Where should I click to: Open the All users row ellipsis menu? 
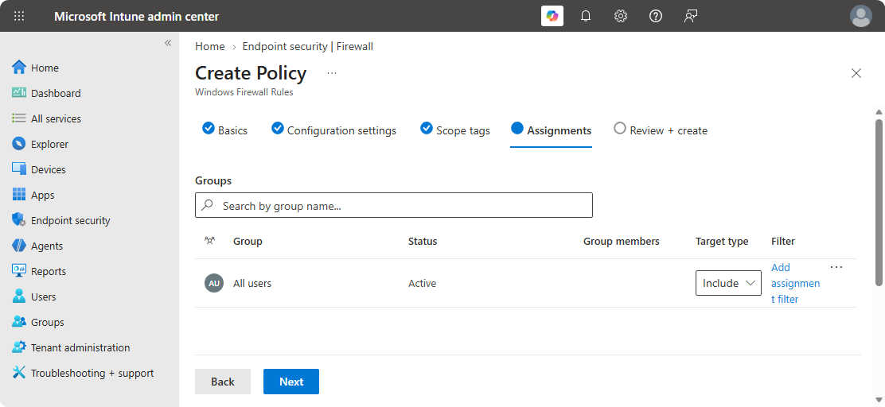pos(836,267)
